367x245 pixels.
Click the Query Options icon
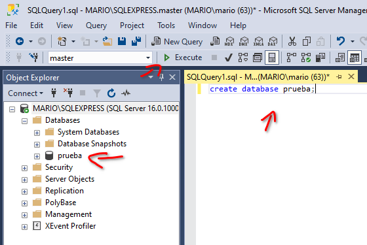[x=258, y=57]
